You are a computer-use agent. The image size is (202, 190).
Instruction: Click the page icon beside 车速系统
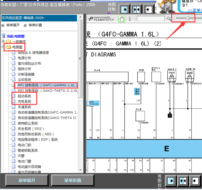tap(13, 107)
